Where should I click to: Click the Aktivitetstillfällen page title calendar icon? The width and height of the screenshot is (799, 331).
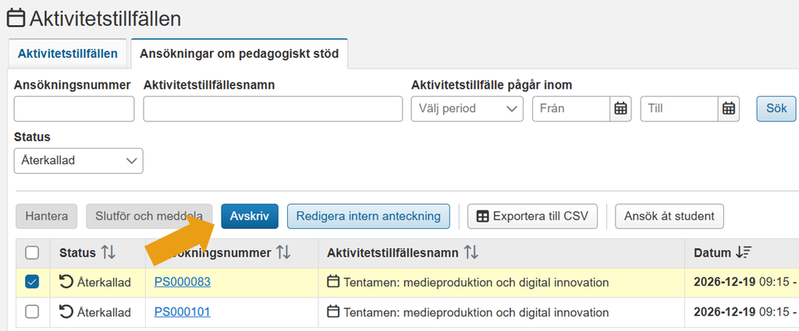point(16,19)
